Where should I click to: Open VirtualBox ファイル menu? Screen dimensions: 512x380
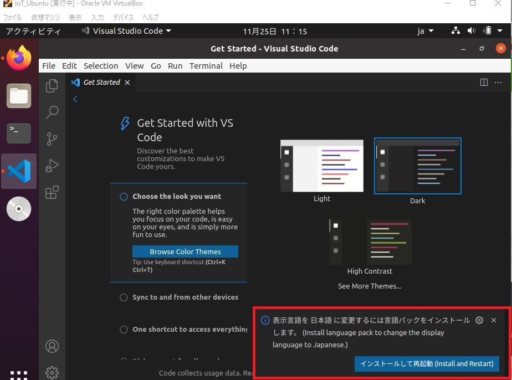tap(12, 17)
